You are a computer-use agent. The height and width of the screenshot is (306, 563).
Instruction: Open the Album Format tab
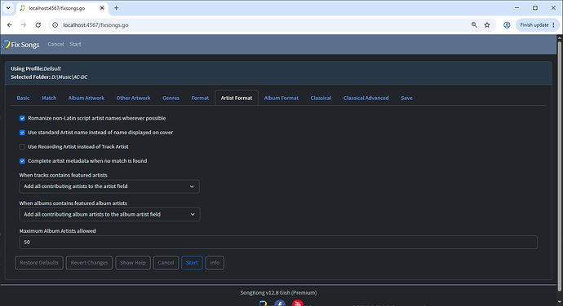point(281,98)
